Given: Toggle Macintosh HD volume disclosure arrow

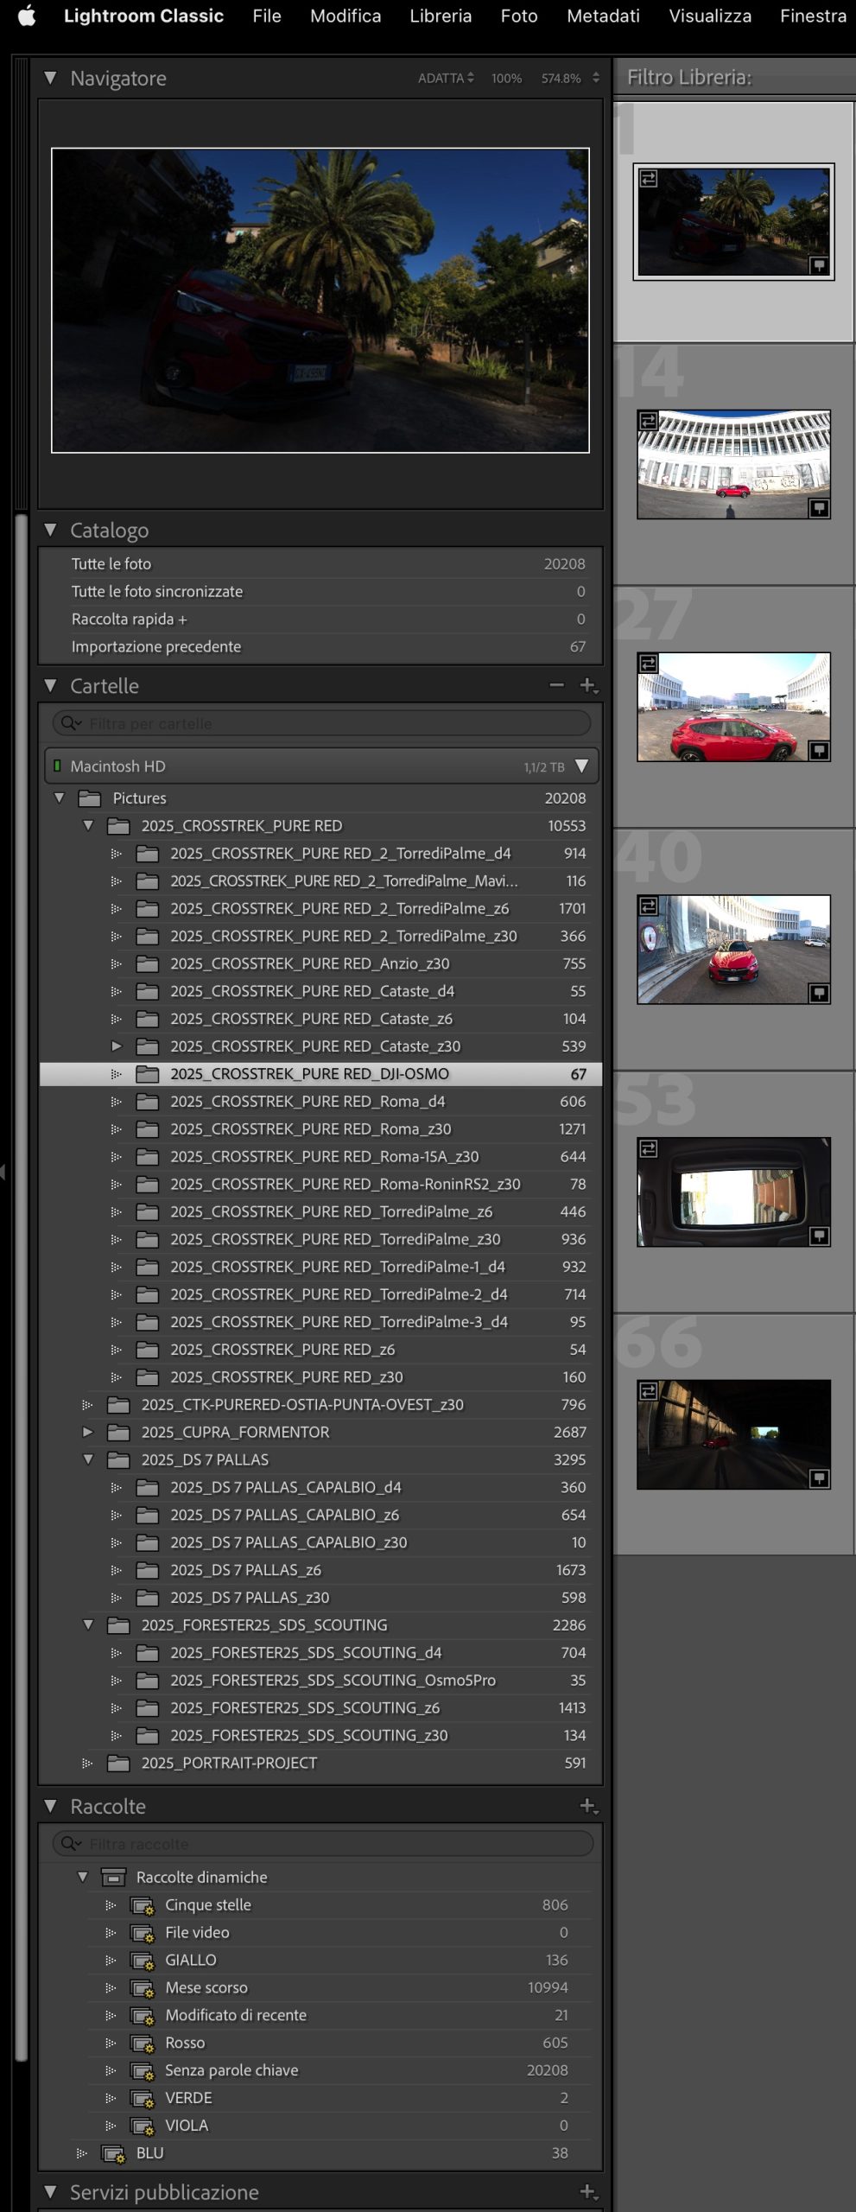Looking at the screenshot, I should pos(581,766).
